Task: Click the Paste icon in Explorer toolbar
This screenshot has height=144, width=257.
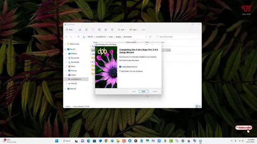Action: click(93, 30)
